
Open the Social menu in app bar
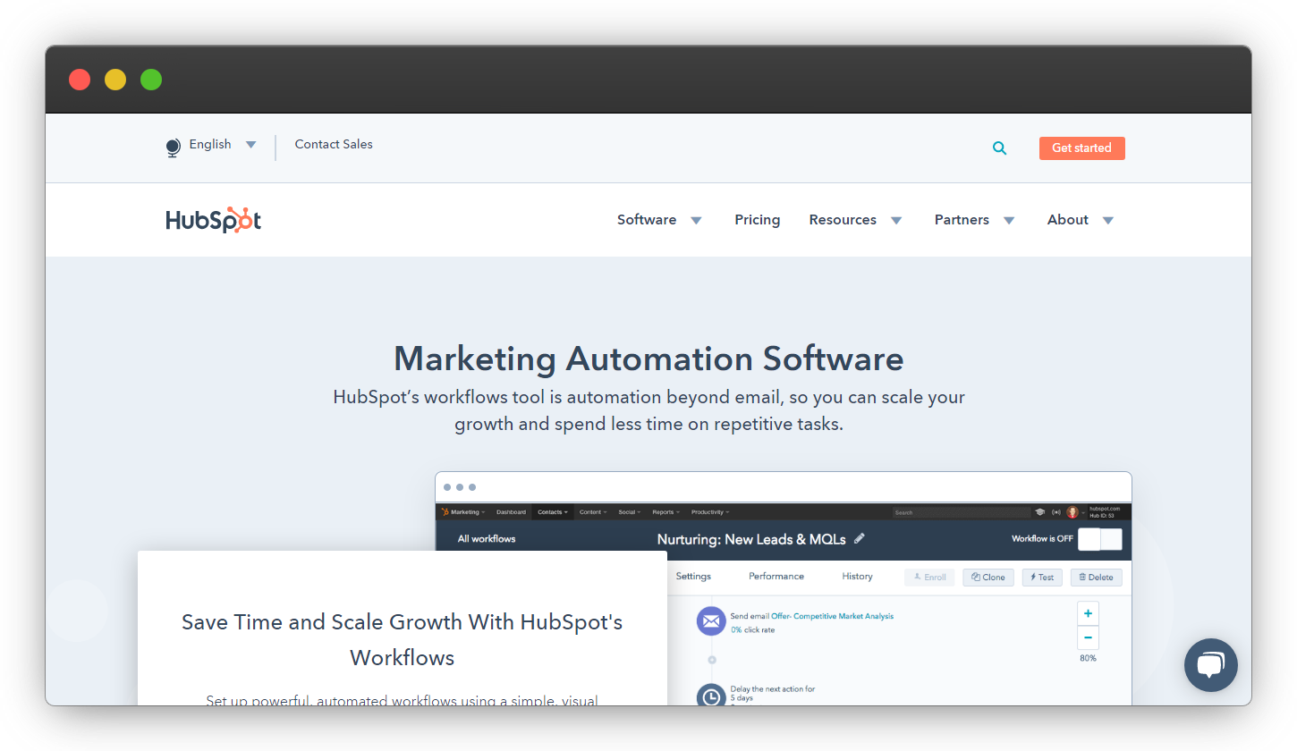tap(630, 512)
